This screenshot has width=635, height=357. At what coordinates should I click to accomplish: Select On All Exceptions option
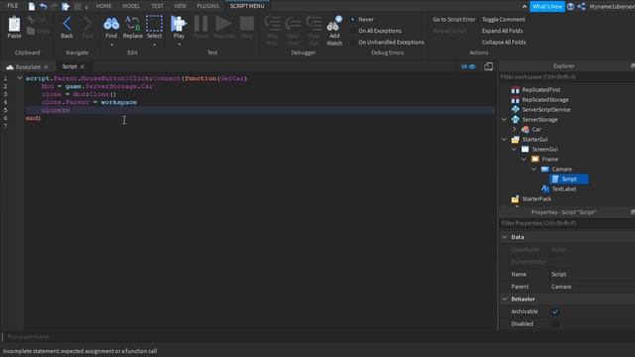pos(353,31)
